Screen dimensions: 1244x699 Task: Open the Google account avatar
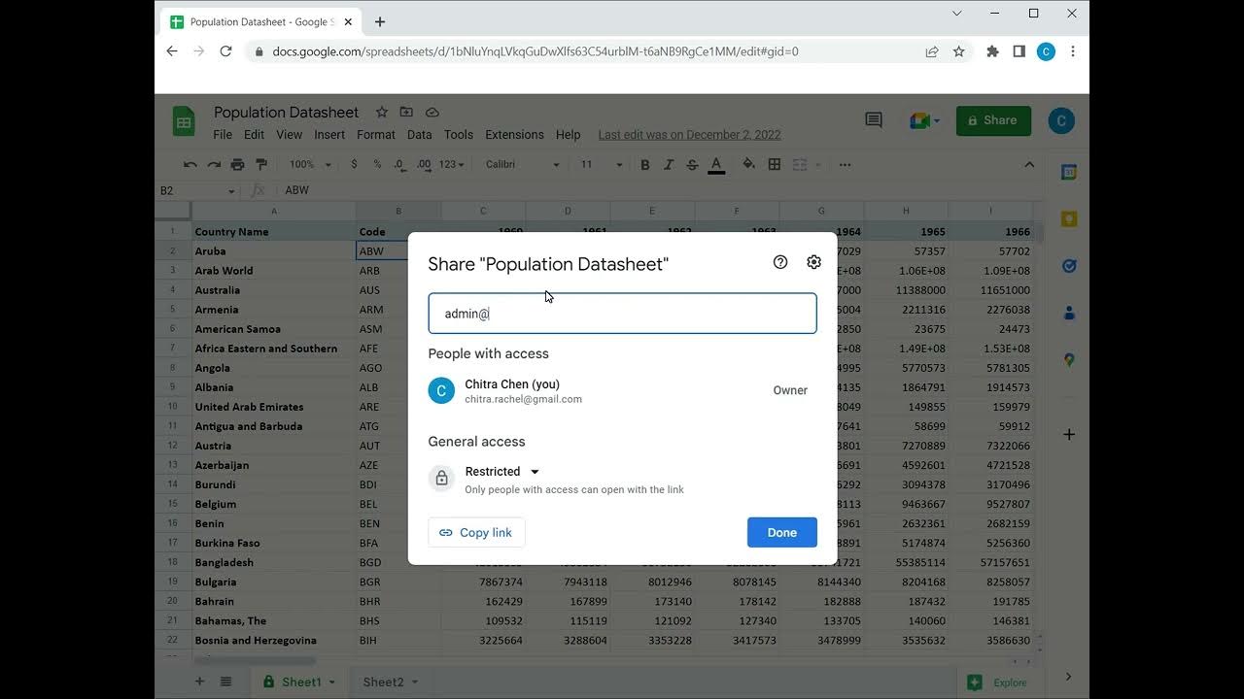(x=1061, y=120)
